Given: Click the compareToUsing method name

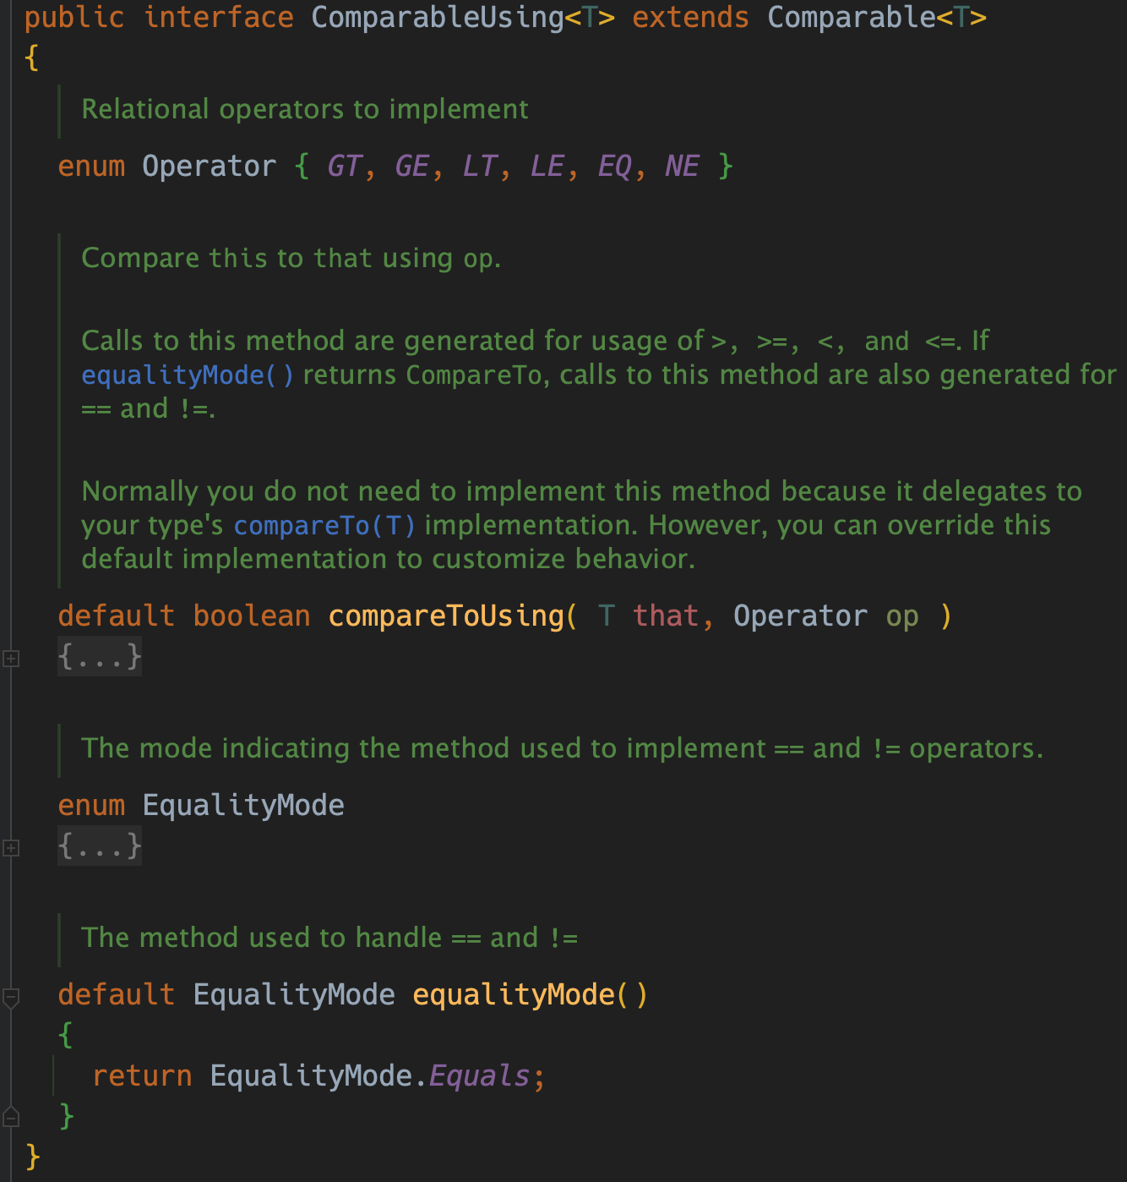Looking at the screenshot, I should coord(445,616).
